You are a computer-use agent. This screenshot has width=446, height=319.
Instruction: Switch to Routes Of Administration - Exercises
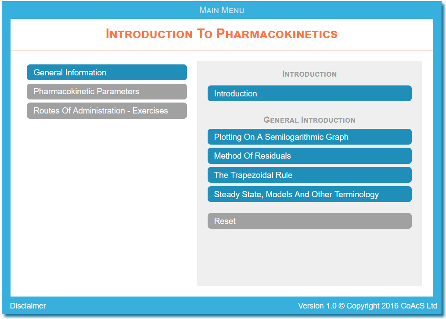tap(107, 111)
